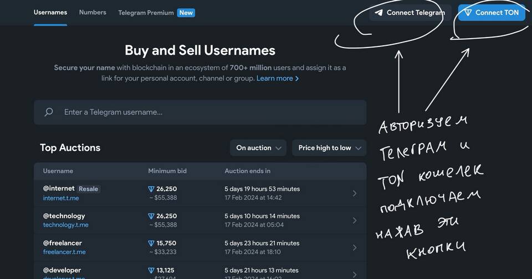Open the @technology row chevron arrow

tap(355, 220)
